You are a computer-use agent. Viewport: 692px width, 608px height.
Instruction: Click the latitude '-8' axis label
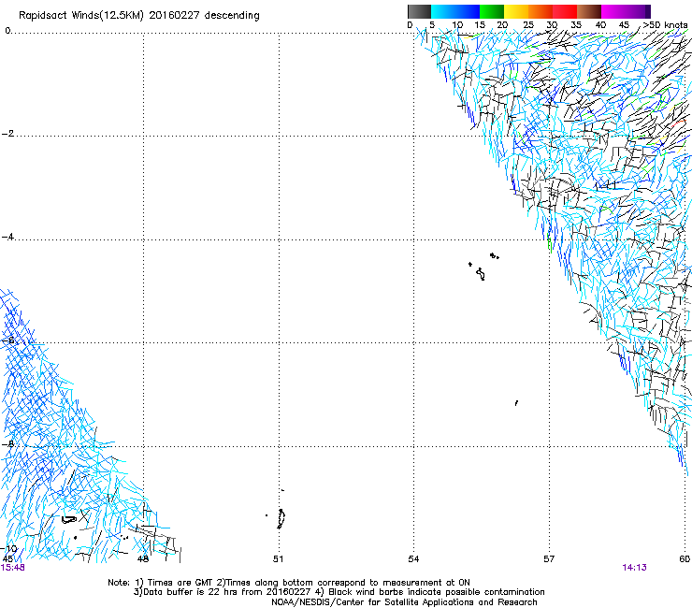[x=7, y=444]
